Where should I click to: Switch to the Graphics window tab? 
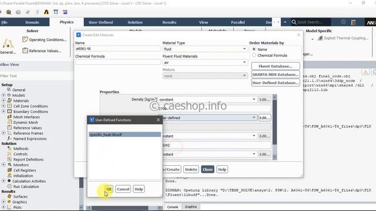tap(190, 207)
